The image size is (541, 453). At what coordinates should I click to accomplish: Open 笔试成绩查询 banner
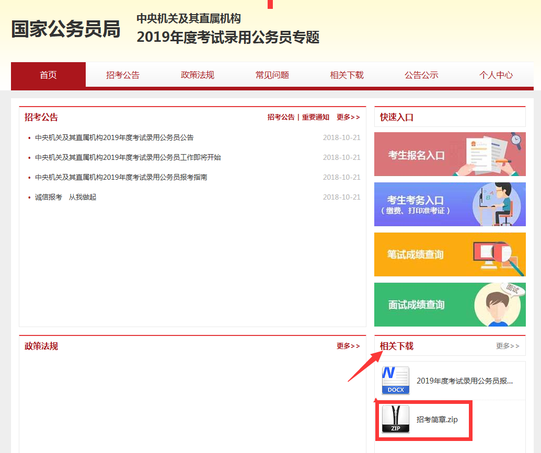pos(450,254)
